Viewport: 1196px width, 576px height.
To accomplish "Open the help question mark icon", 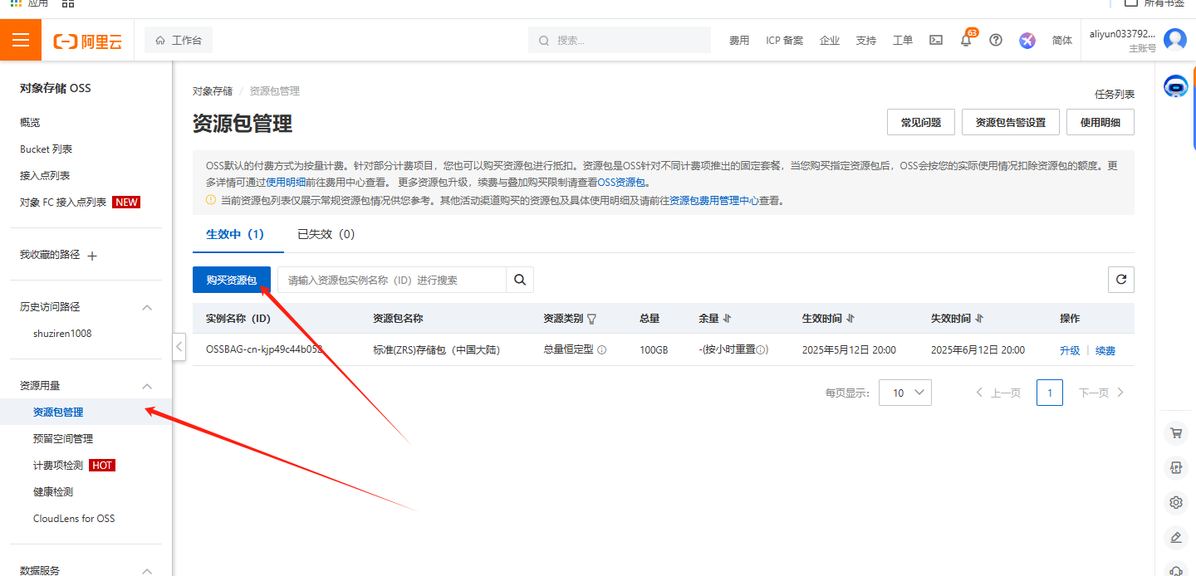I will pos(996,40).
